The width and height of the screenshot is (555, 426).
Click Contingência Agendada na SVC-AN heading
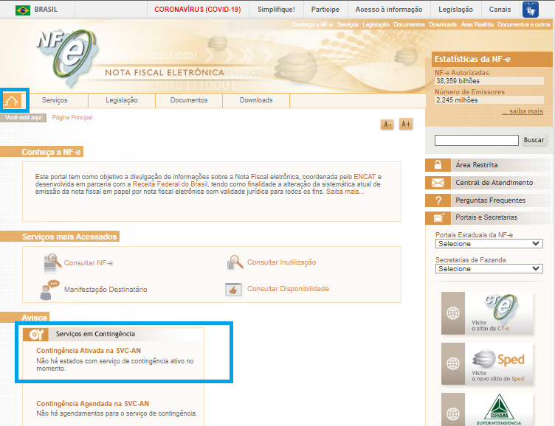point(93,404)
